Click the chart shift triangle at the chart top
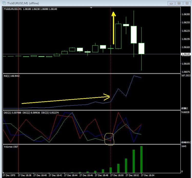 point(91,8)
